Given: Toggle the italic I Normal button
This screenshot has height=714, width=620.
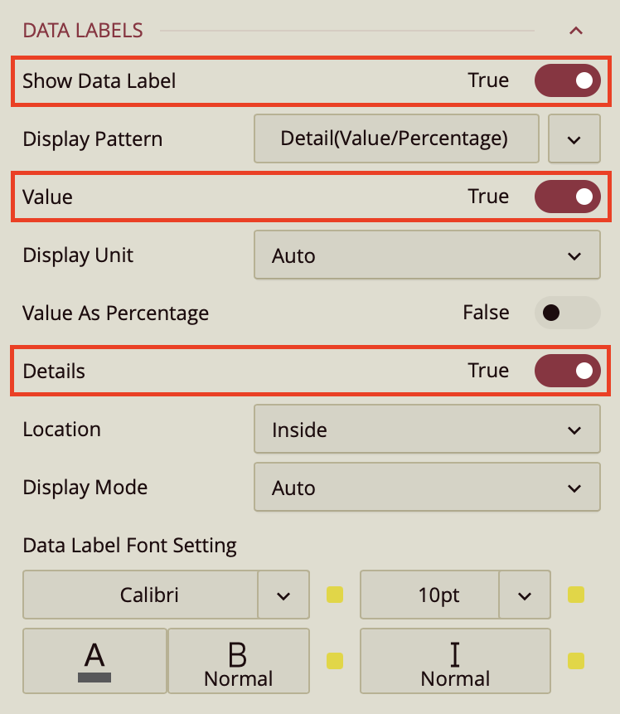Looking at the screenshot, I should (455, 661).
